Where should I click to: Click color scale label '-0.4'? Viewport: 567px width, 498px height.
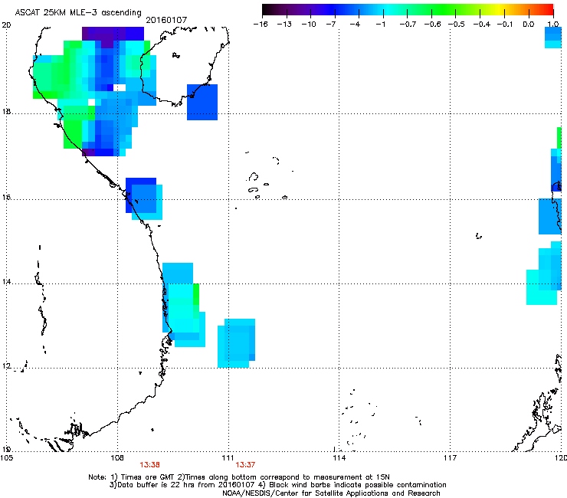(482, 25)
